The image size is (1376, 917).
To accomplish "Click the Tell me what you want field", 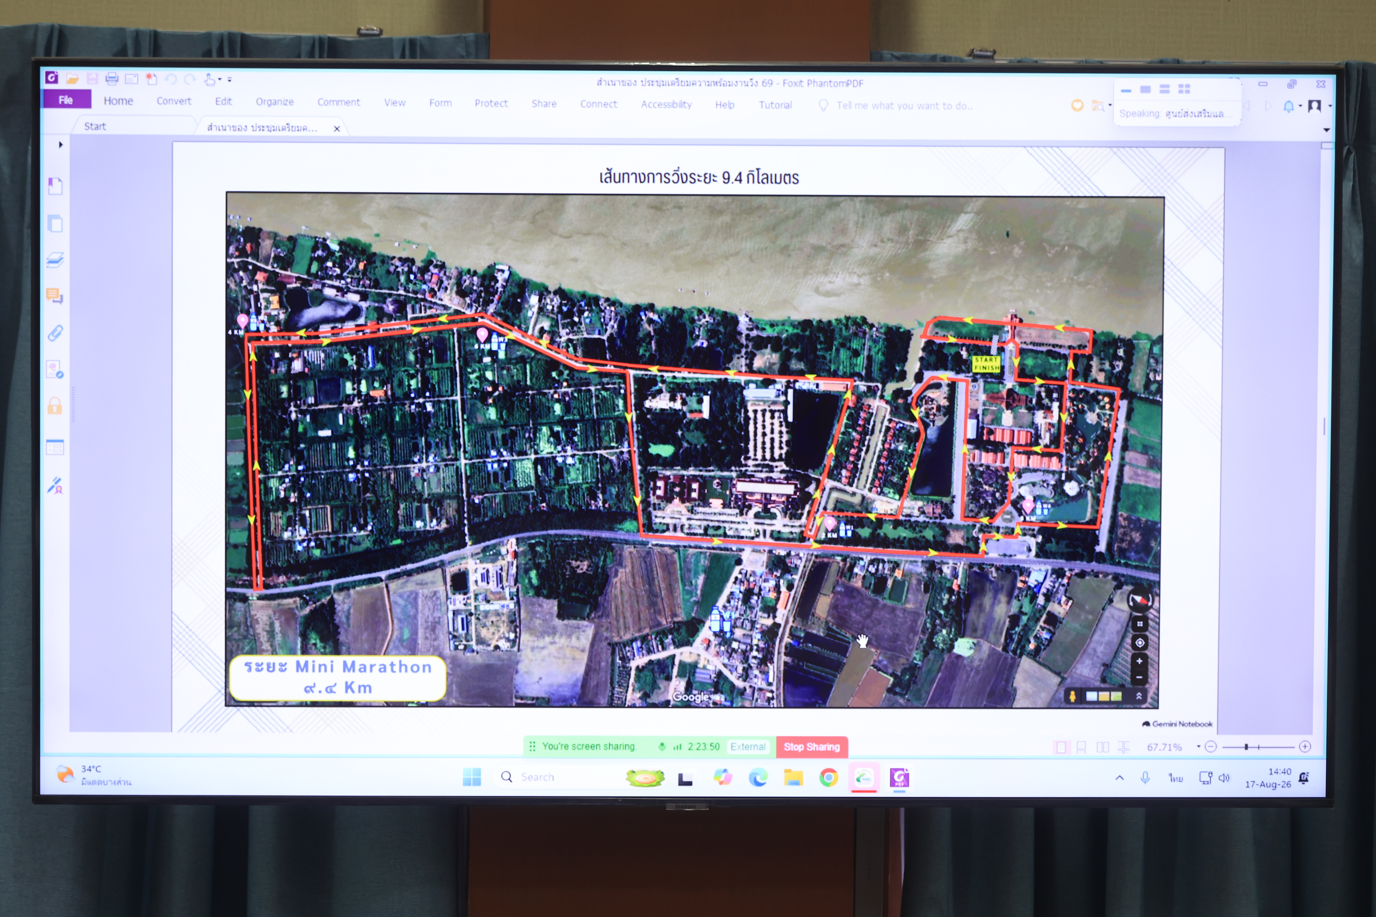I will [x=905, y=106].
